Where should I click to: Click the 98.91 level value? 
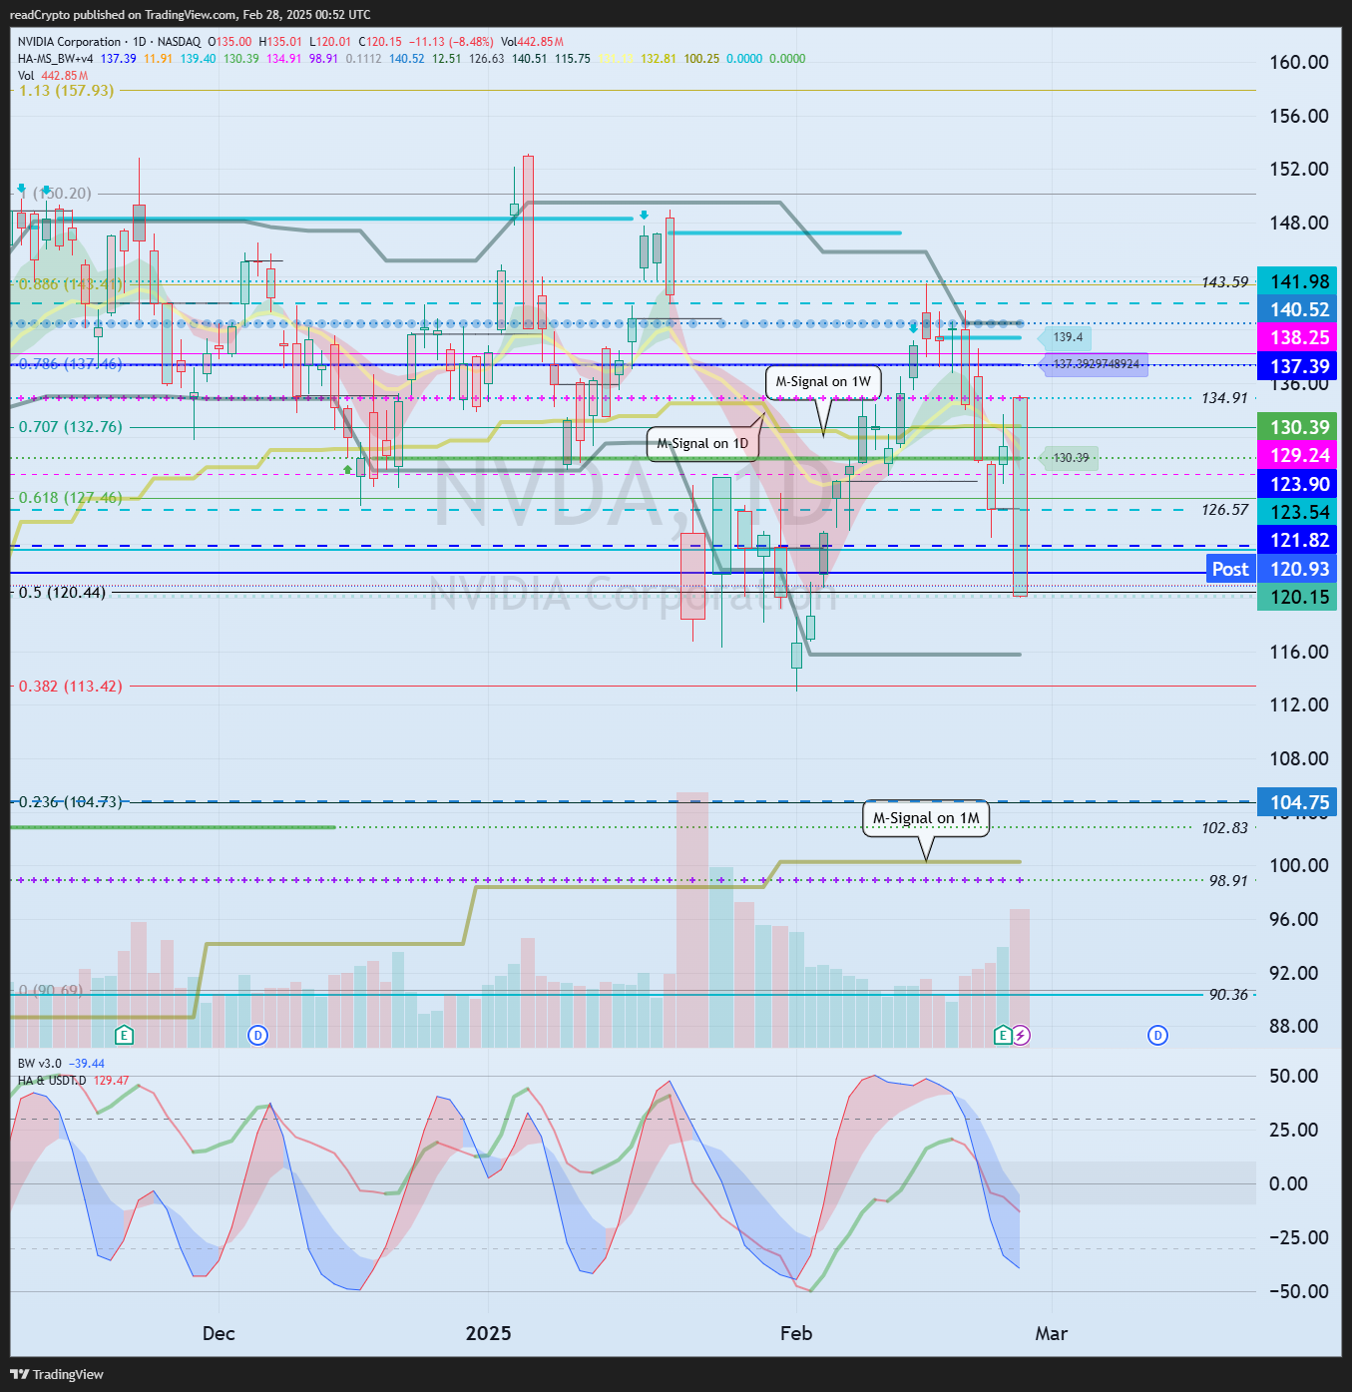1228,881
